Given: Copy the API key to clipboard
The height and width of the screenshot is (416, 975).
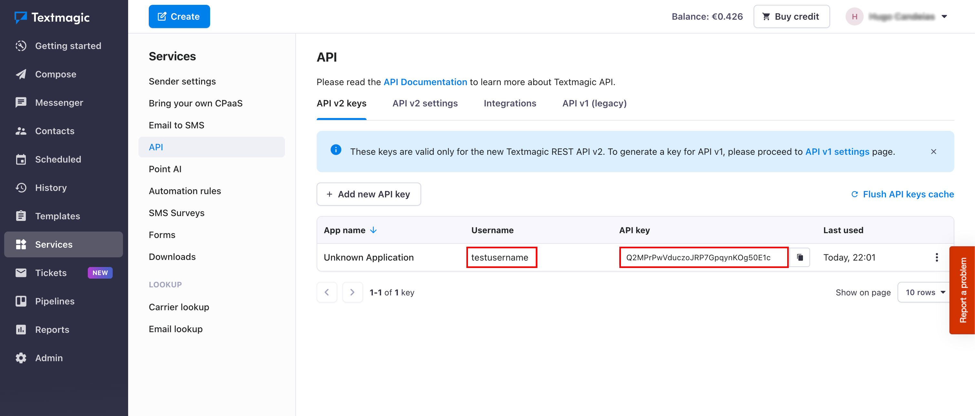Looking at the screenshot, I should (x=800, y=257).
